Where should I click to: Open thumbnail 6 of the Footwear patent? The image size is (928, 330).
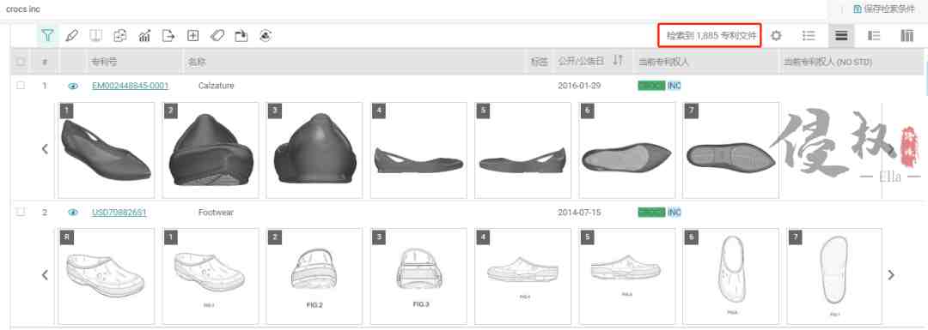pos(731,276)
